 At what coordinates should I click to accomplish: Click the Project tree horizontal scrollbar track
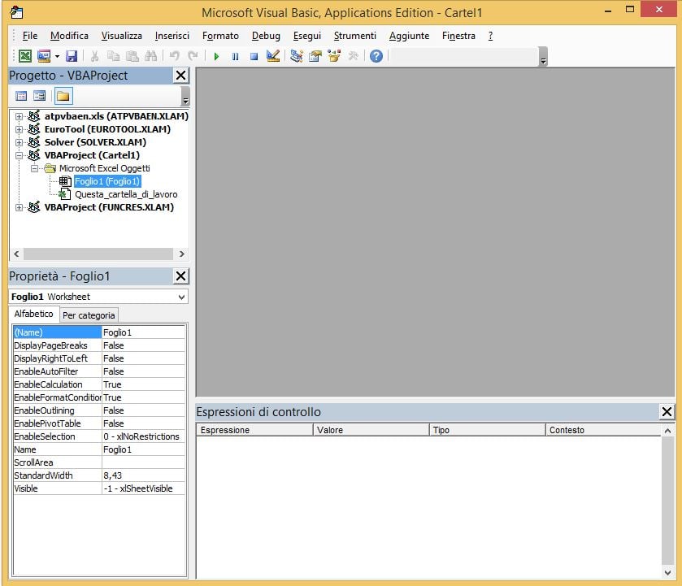pos(98,254)
